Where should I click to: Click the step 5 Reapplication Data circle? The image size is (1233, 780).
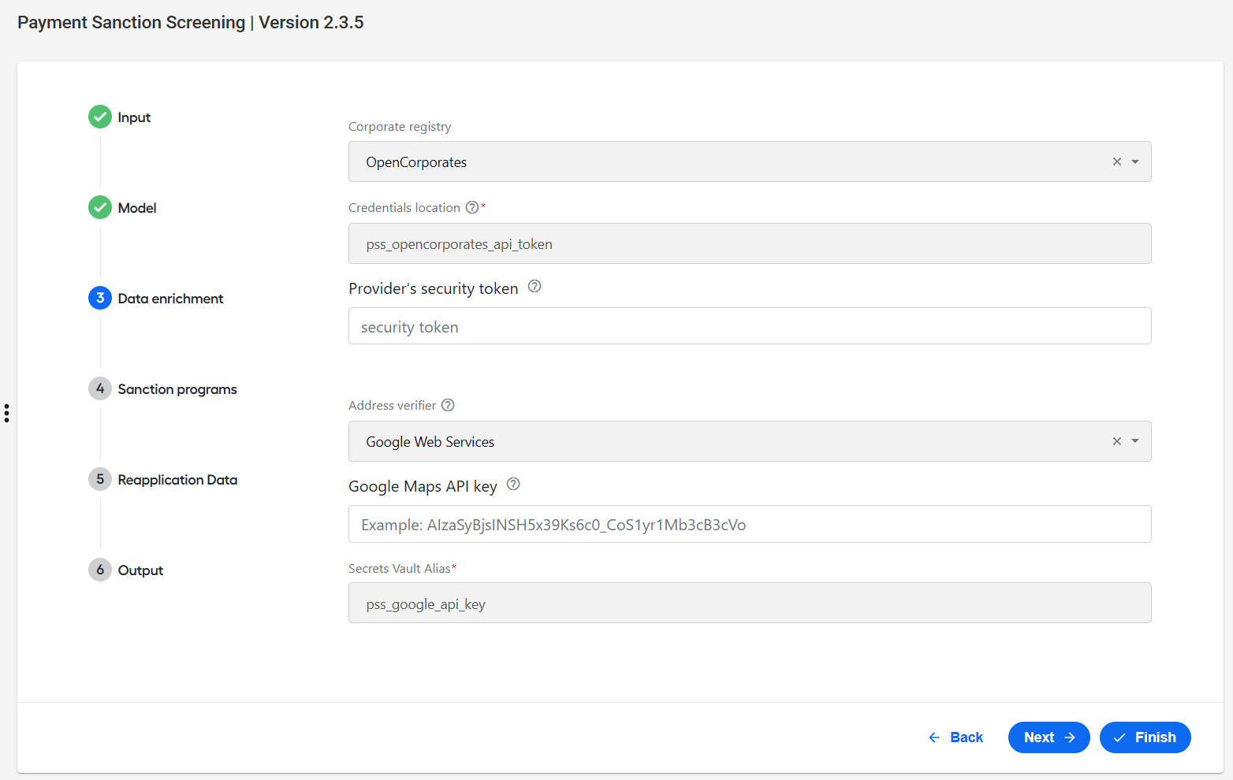[100, 479]
